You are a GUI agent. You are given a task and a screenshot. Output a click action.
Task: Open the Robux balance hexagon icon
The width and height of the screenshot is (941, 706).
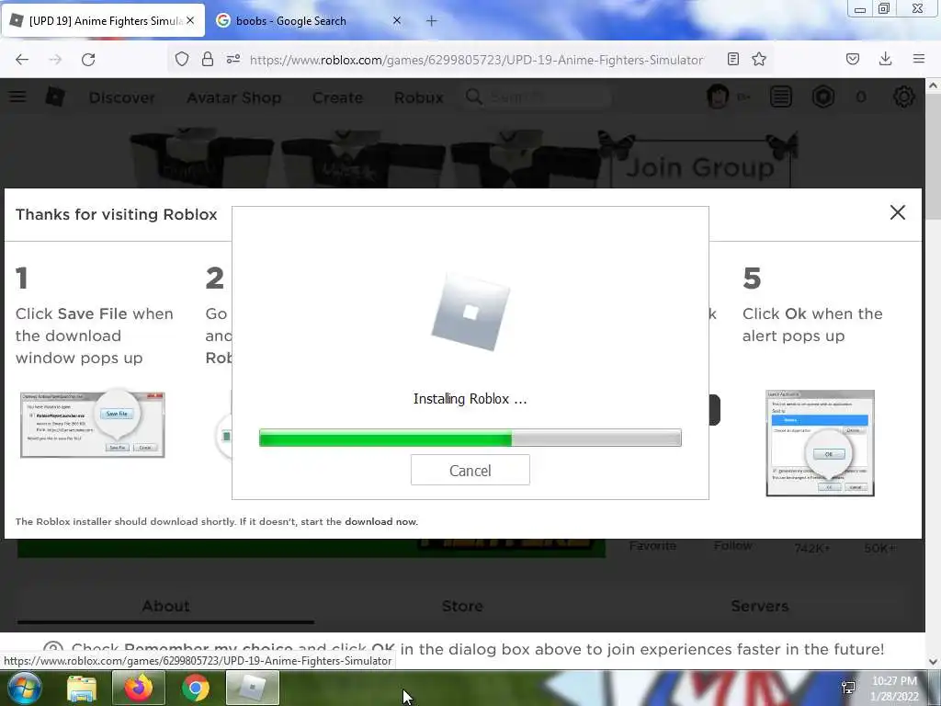click(823, 97)
